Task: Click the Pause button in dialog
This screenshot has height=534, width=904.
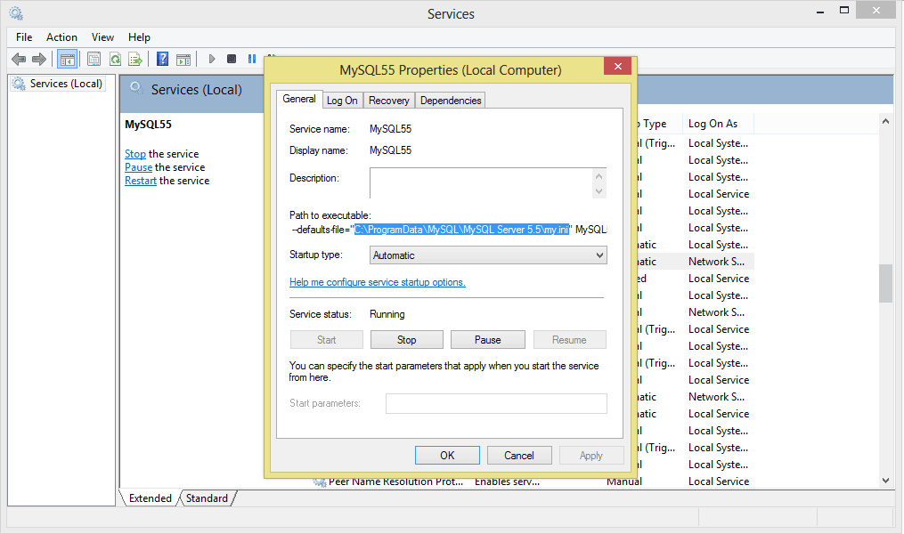Action: [488, 340]
